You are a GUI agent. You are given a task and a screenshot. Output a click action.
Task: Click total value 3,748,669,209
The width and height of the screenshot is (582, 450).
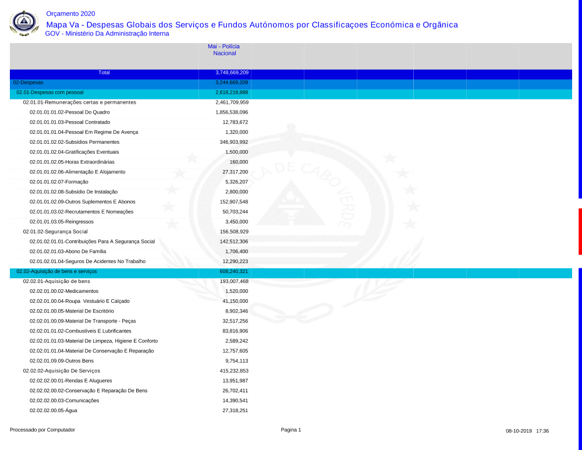(x=232, y=73)
